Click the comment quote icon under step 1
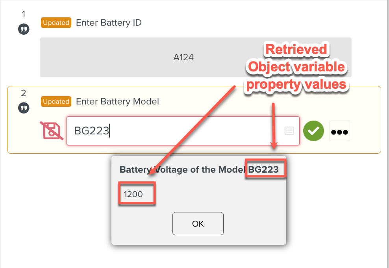The image size is (389, 268). coord(24,30)
